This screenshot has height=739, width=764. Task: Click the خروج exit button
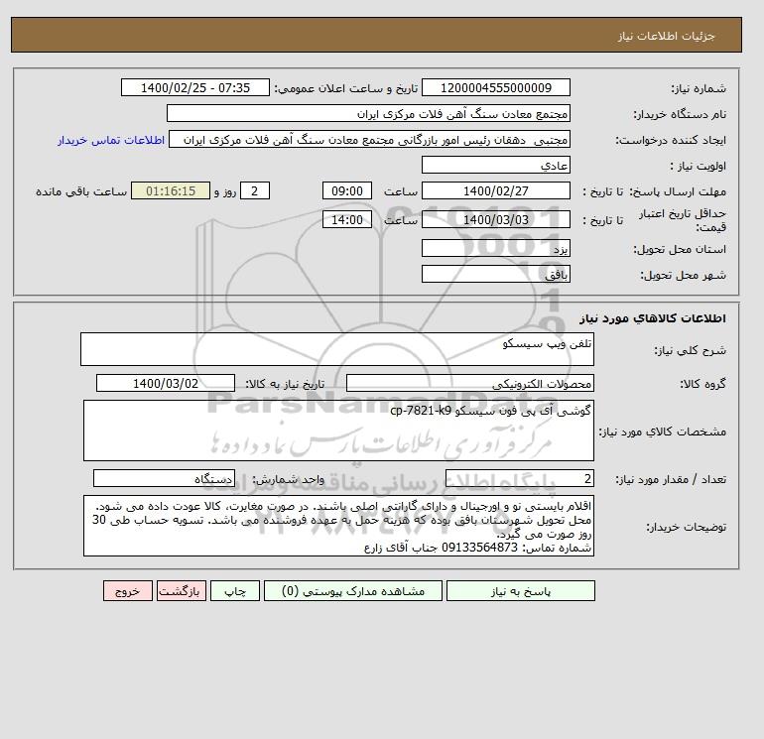pos(128,591)
